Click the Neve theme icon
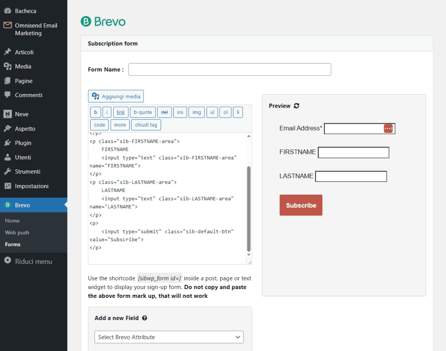The height and width of the screenshot is (351, 446). (8, 114)
